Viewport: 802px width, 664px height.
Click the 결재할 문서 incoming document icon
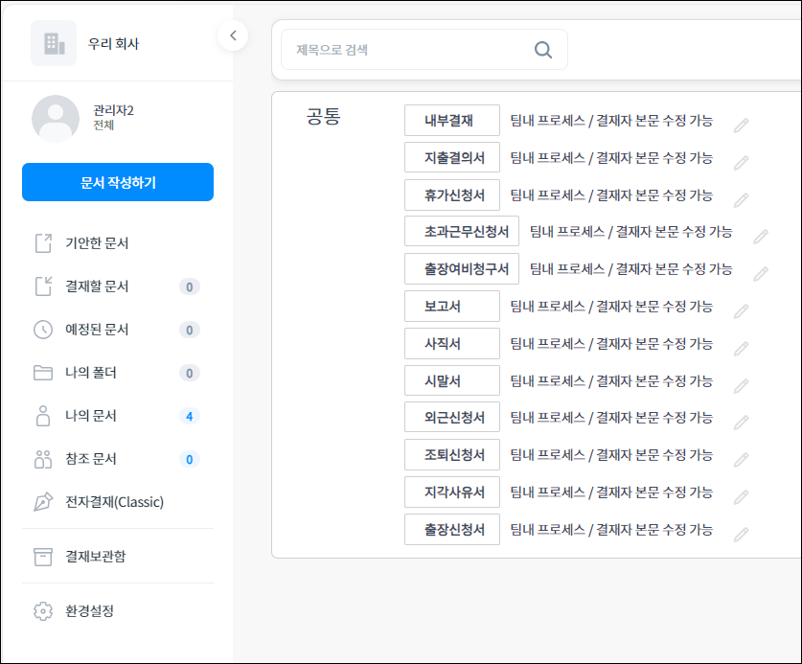(43, 286)
